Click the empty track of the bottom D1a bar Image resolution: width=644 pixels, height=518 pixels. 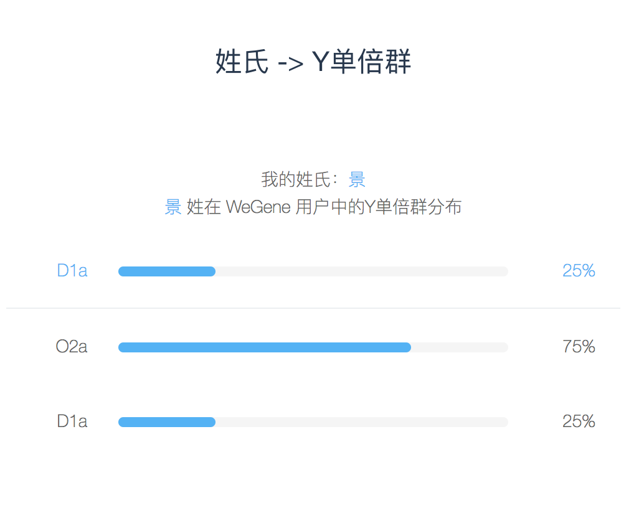point(362,422)
